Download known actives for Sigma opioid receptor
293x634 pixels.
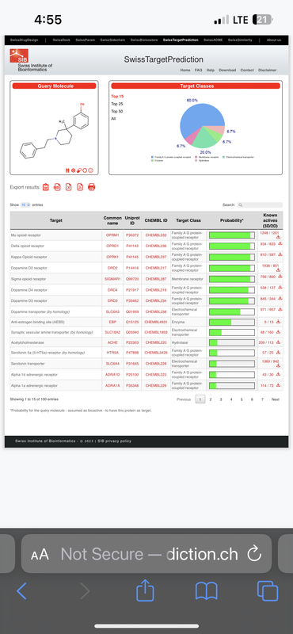pyautogui.click(x=280, y=277)
